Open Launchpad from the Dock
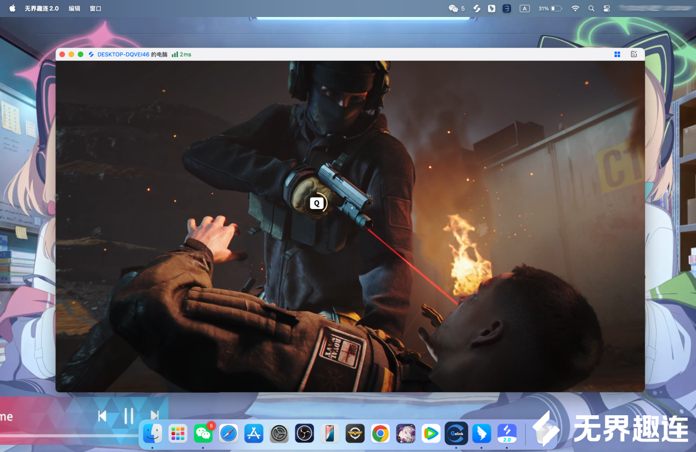 coord(178,433)
